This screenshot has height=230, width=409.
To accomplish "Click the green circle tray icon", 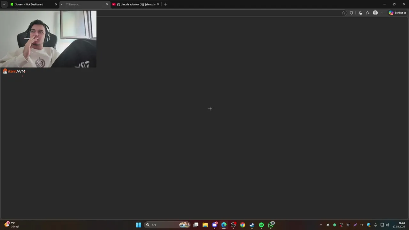I will click(335, 225).
